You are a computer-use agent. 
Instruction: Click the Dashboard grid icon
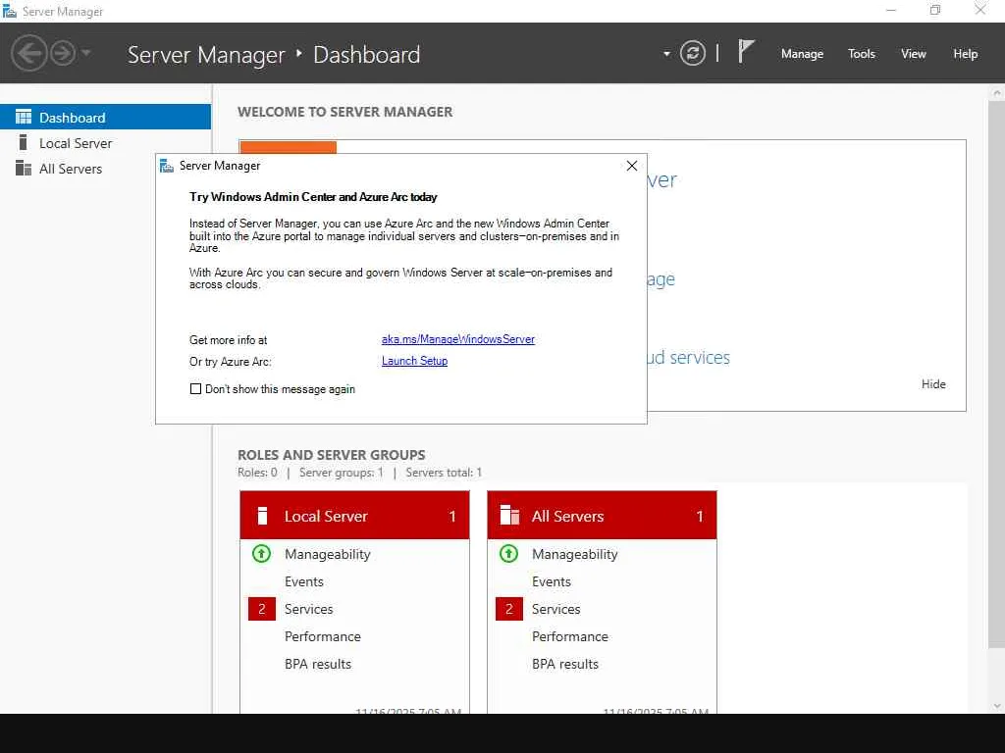click(x=24, y=117)
